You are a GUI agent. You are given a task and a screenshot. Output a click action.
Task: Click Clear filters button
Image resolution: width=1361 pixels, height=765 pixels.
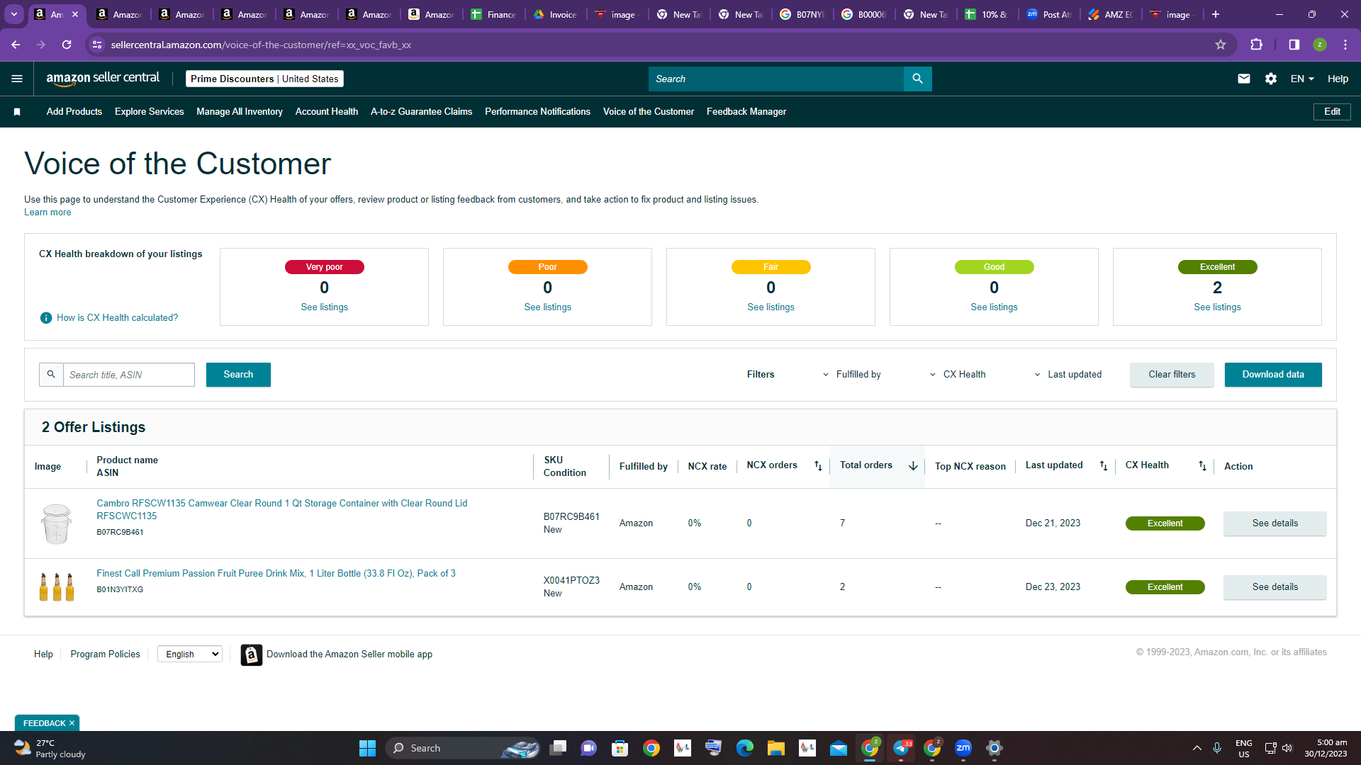coord(1172,375)
